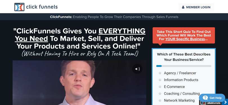
Task: Select the Information Products radio option
Action: pos(160,80)
